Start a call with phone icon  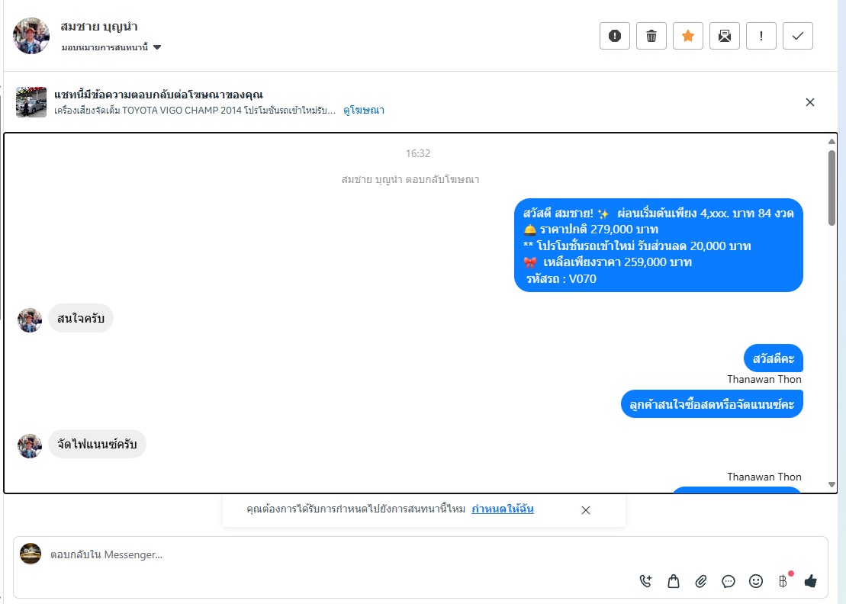pos(645,581)
